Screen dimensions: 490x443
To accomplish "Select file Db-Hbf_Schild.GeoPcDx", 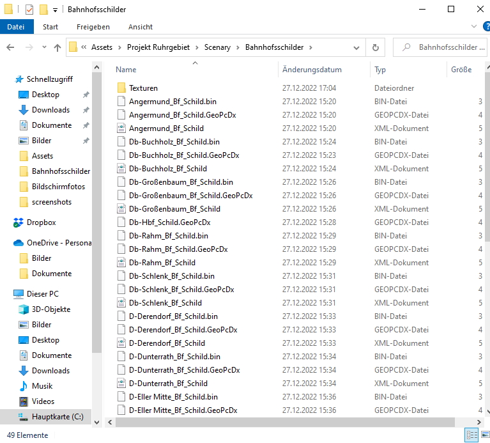I will tap(170, 222).
